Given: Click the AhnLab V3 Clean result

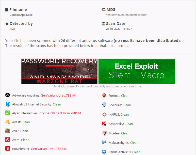Looking at the screenshot, I should click(x=57, y=104).
